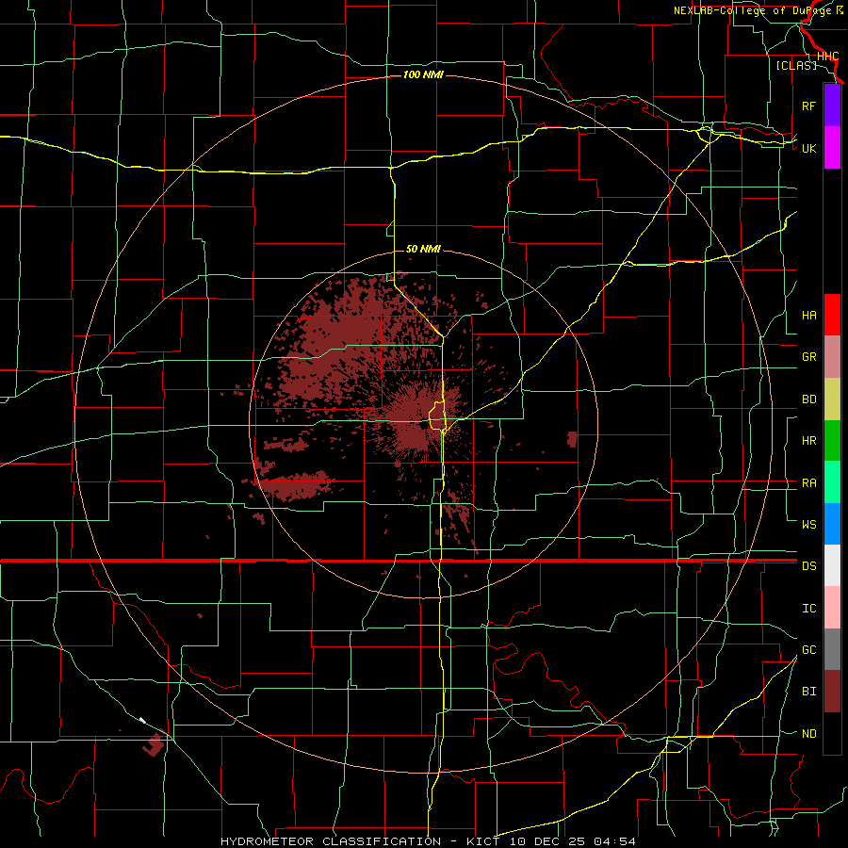This screenshot has height=848, width=848.
Task: Click the DS legend label
Action: pyautogui.click(x=808, y=565)
